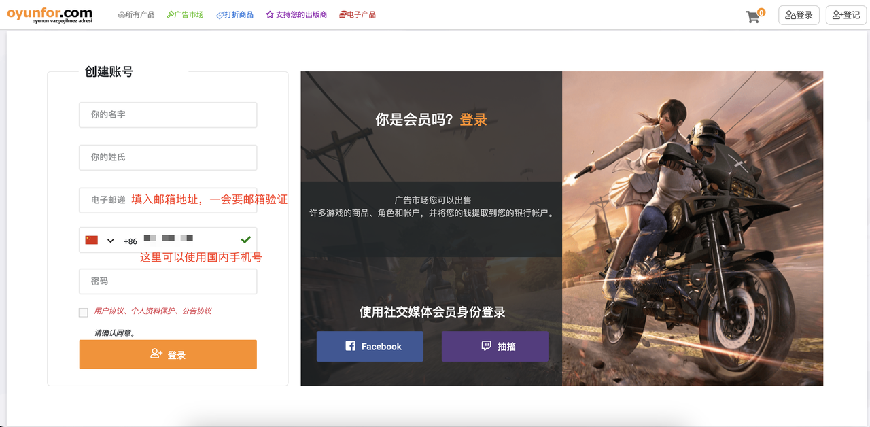Go to 打折商品 discounted products

click(x=235, y=15)
